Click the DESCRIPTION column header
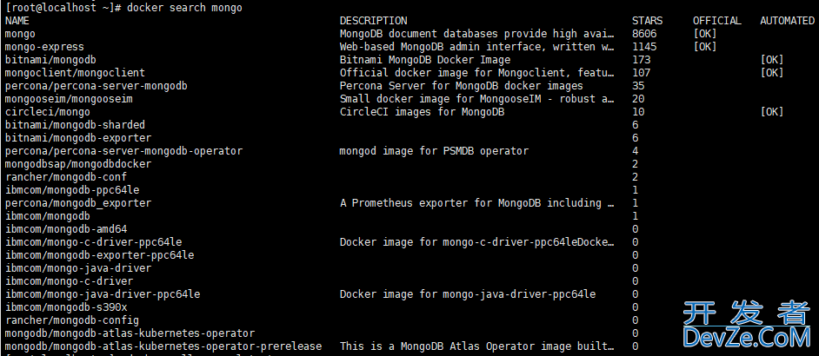The image size is (819, 356). 372,21
